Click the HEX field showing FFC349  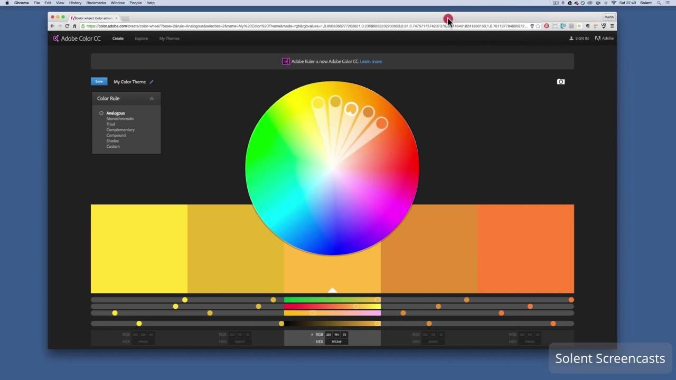click(x=336, y=342)
